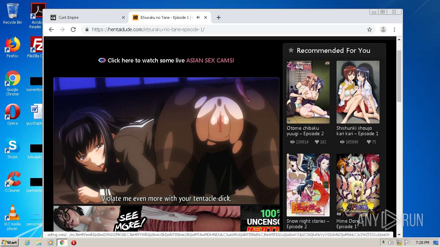Open the volume control in system tray
The width and height of the screenshot is (440, 247).
click(x=391, y=243)
